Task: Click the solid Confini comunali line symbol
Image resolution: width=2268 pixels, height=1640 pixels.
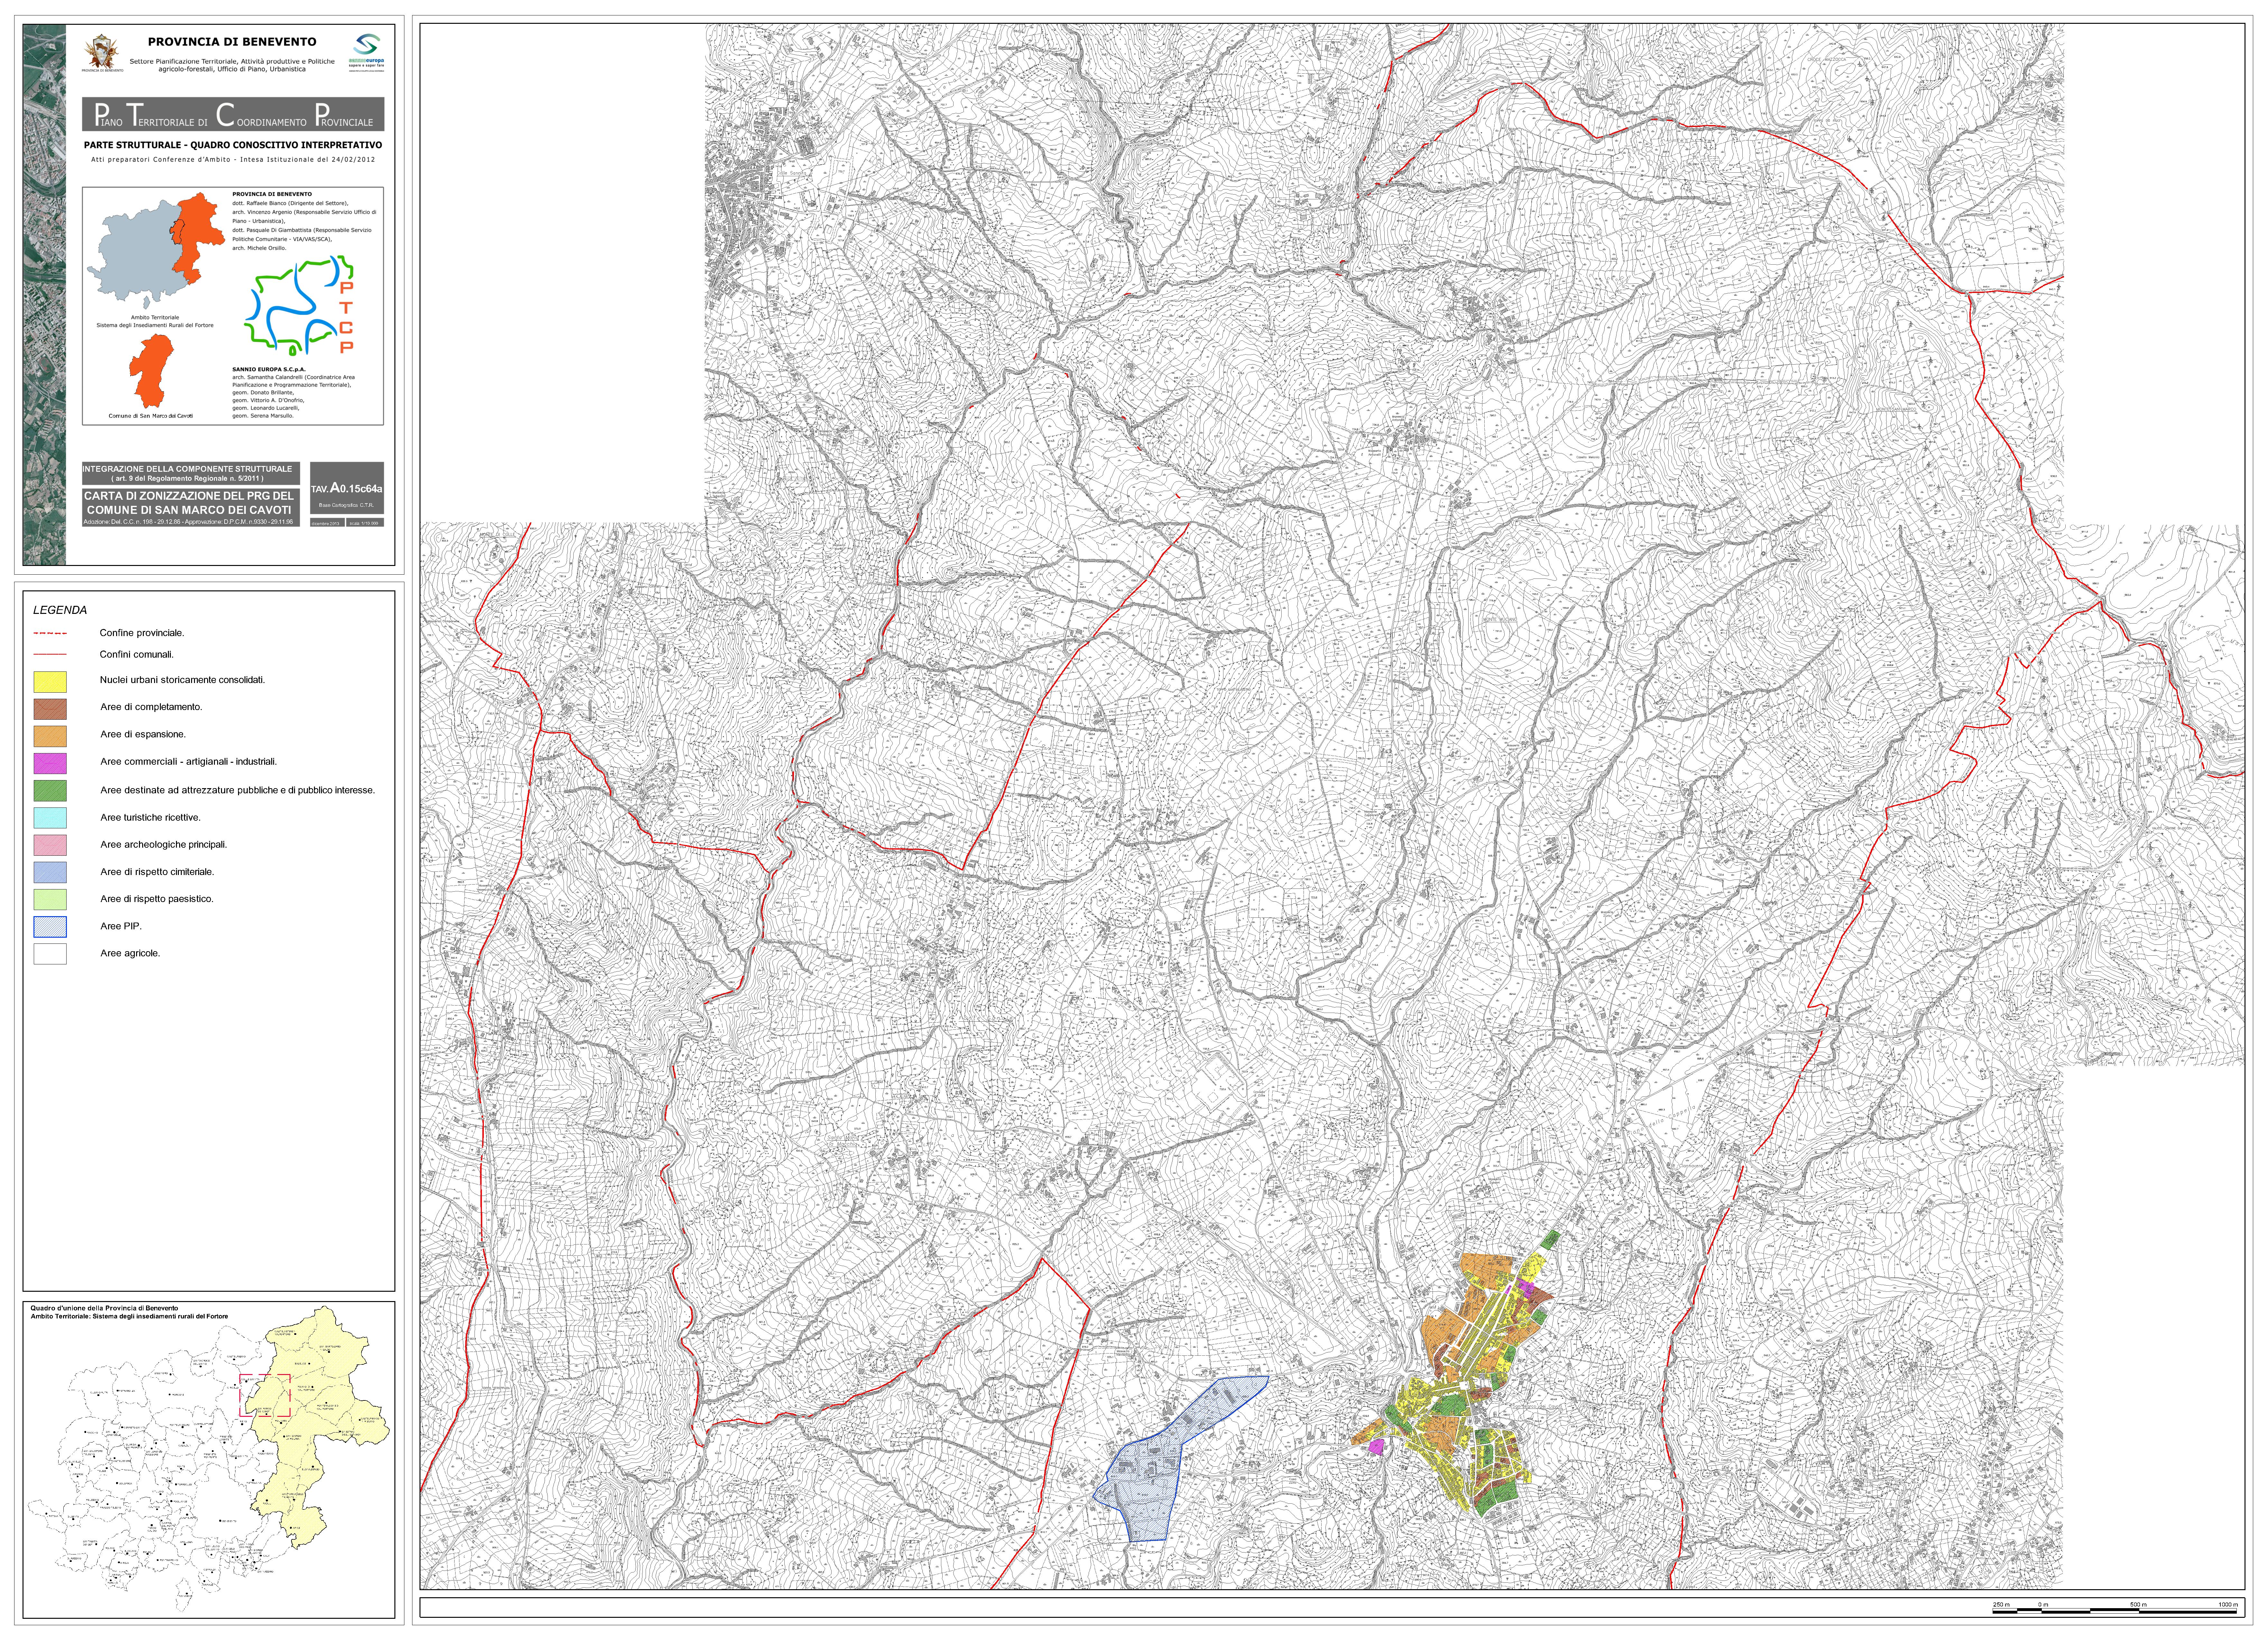Action: (x=50, y=655)
